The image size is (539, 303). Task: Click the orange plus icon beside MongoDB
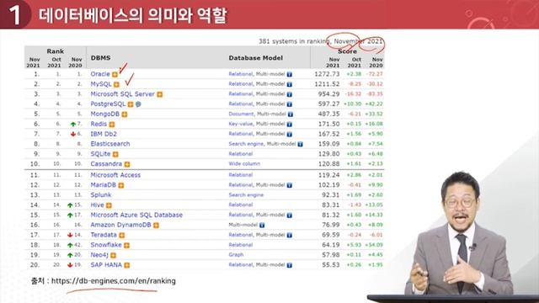coord(125,114)
